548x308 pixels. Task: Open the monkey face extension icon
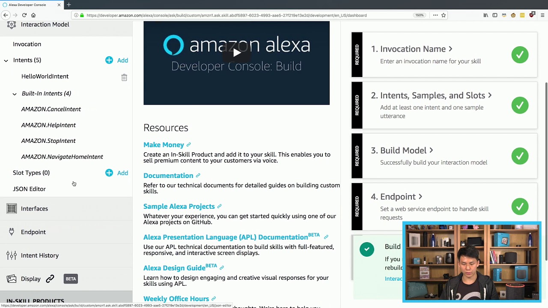(x=513, y=15)
